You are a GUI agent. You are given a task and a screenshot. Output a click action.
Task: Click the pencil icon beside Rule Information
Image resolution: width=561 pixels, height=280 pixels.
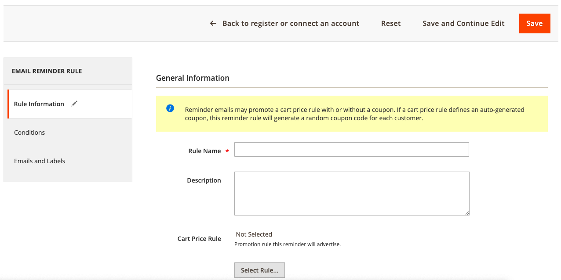74,104
